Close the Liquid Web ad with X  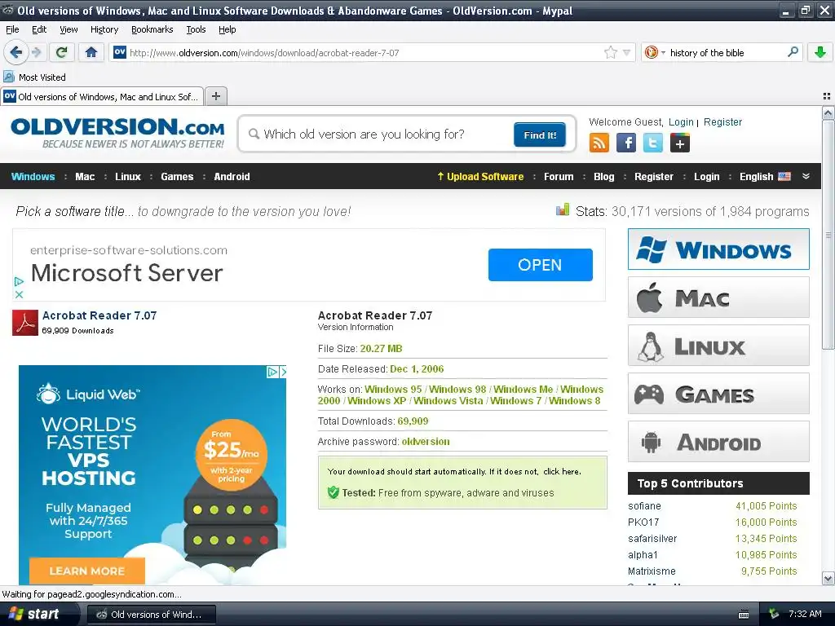(x=283, y=372)
